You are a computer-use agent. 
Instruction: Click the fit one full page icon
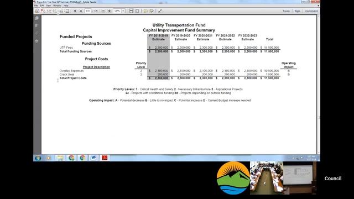[137, 11]
